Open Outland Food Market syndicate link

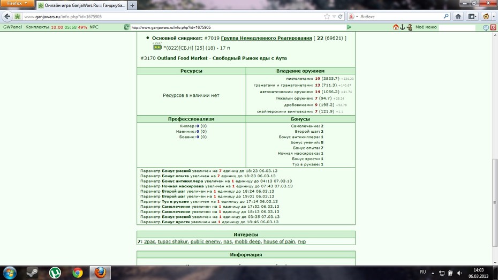[222, 58]
